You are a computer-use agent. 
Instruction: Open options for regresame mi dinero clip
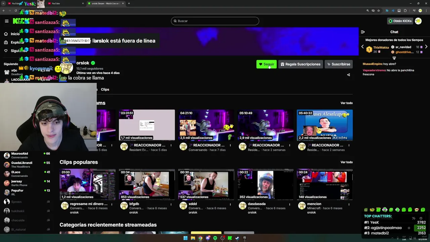112,204
